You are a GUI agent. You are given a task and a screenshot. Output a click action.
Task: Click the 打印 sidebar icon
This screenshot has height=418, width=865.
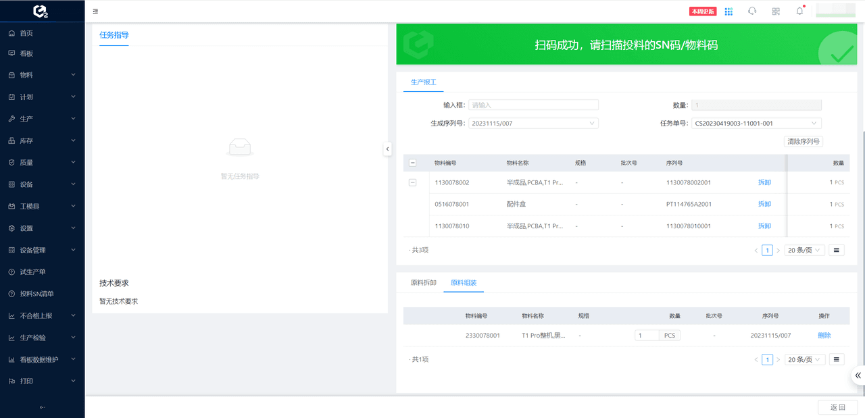[x=11, y=381]
